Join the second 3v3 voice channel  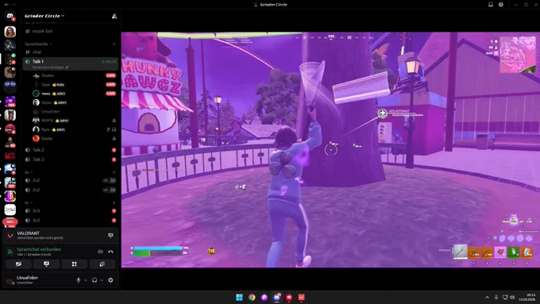pos(71,220)
